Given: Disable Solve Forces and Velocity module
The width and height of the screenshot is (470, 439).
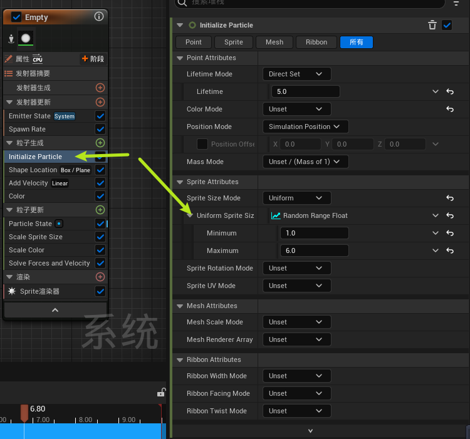Looking at the screenshot, I should pos(100,263).
